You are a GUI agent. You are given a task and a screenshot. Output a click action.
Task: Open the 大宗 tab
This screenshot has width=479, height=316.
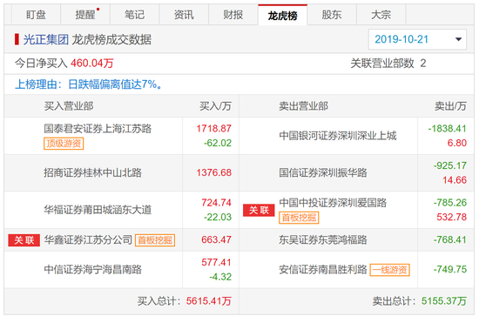click(x=381, y=15)
